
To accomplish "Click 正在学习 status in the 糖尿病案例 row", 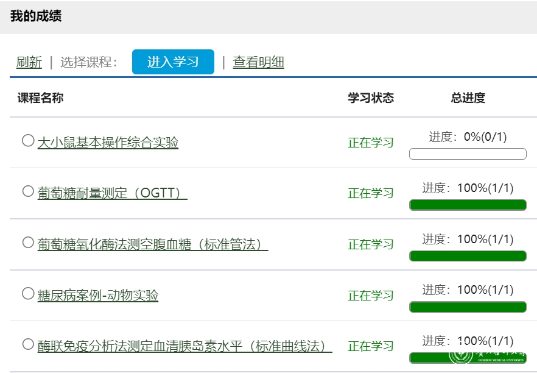I will click(x=371, y=296).
